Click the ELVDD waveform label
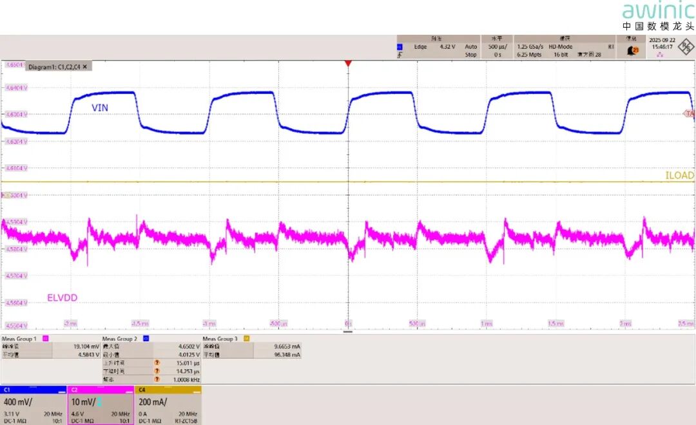 pos(62,297)
